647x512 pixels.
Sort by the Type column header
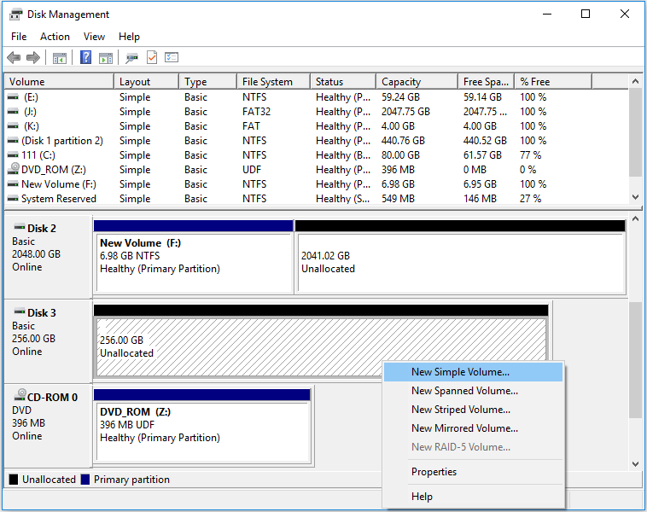click(x=208, y=82)
